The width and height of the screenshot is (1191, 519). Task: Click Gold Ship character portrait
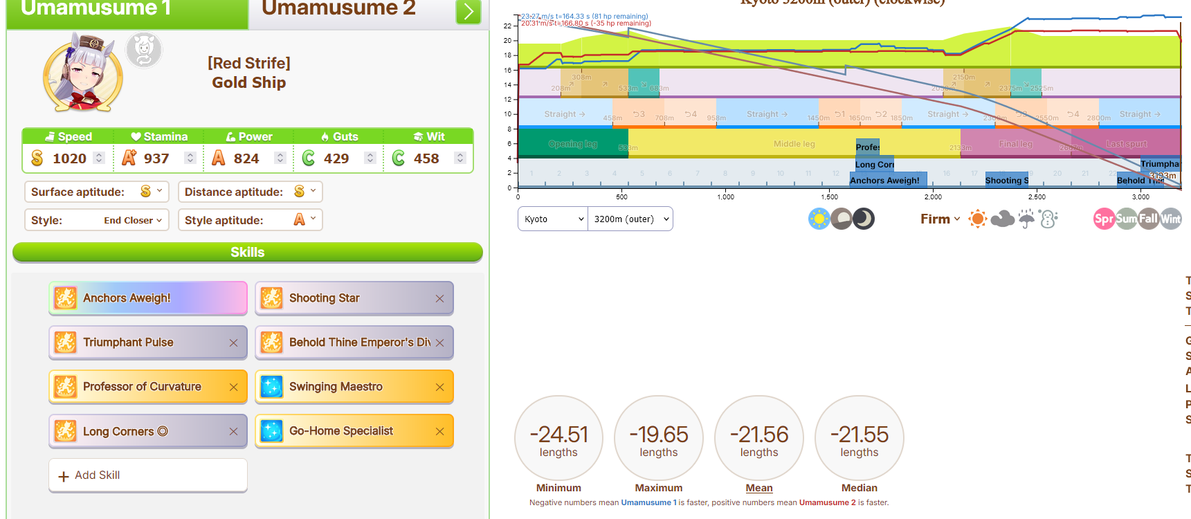point(83,73)
